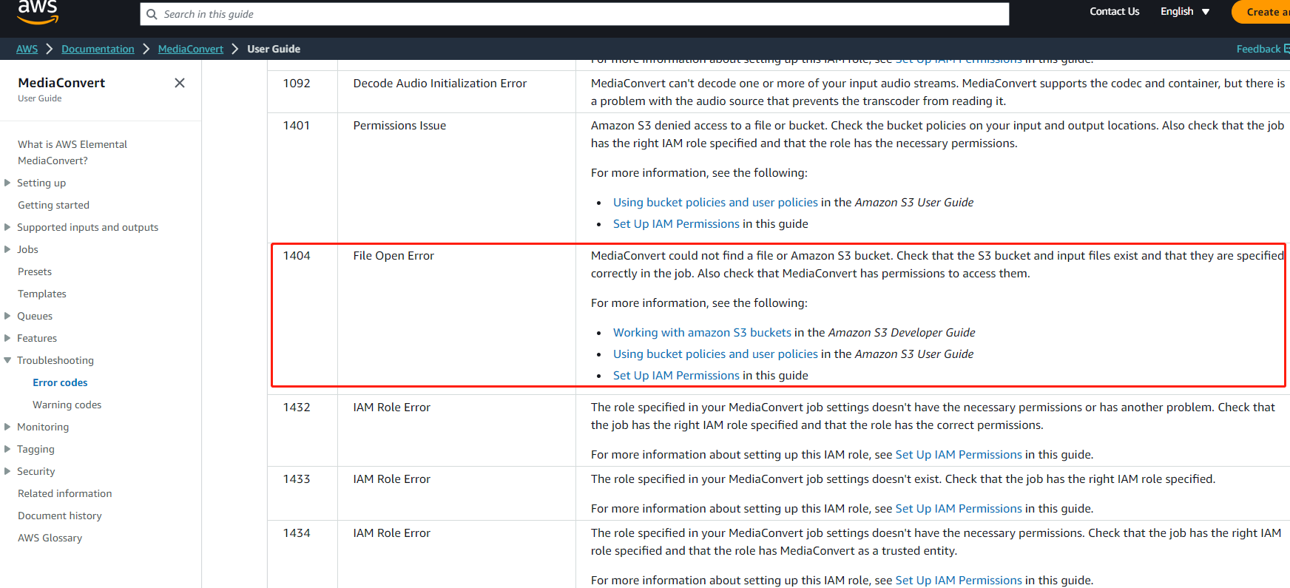Expand the Features section arrow
The width and height of the screenshot is (1290, 588).
coord(7,338)
